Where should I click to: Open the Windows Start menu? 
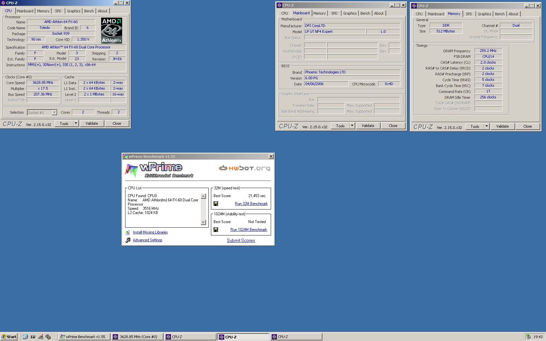(9, 337)
